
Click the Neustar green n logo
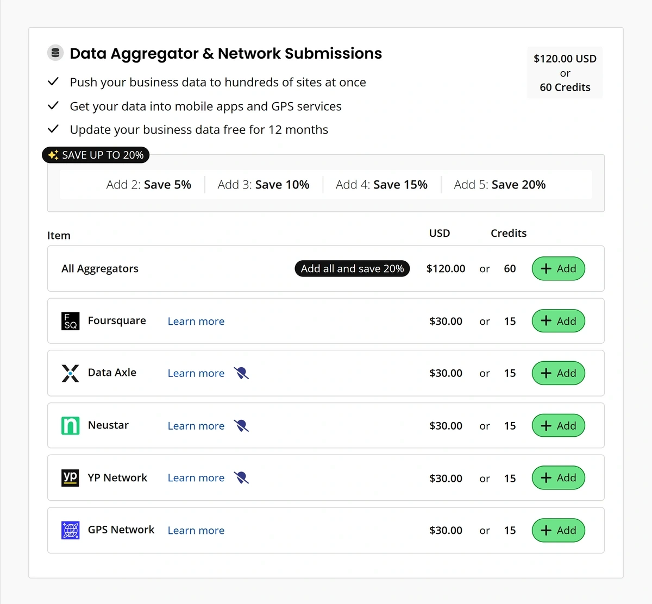(71, 426)
